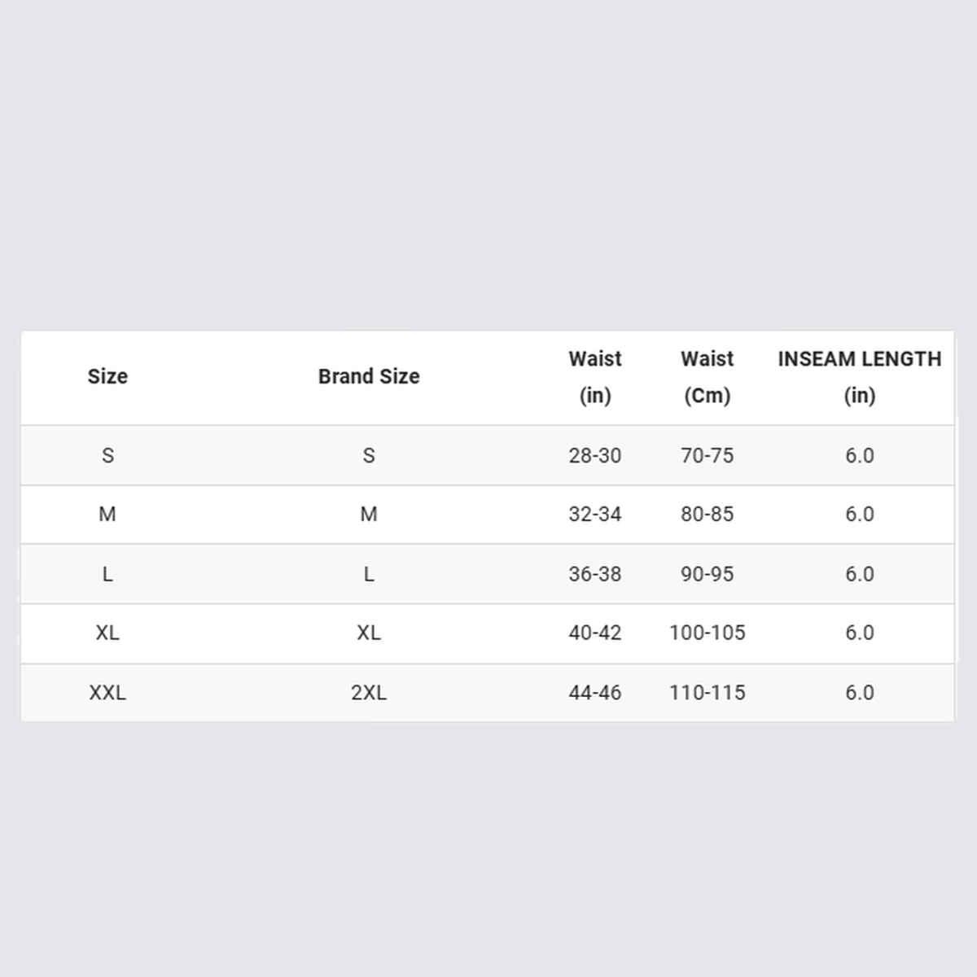Click the INSEAM LENGTH (in) header
The image size is (977, 977).
pyautogui.click(x=860, y=377)
